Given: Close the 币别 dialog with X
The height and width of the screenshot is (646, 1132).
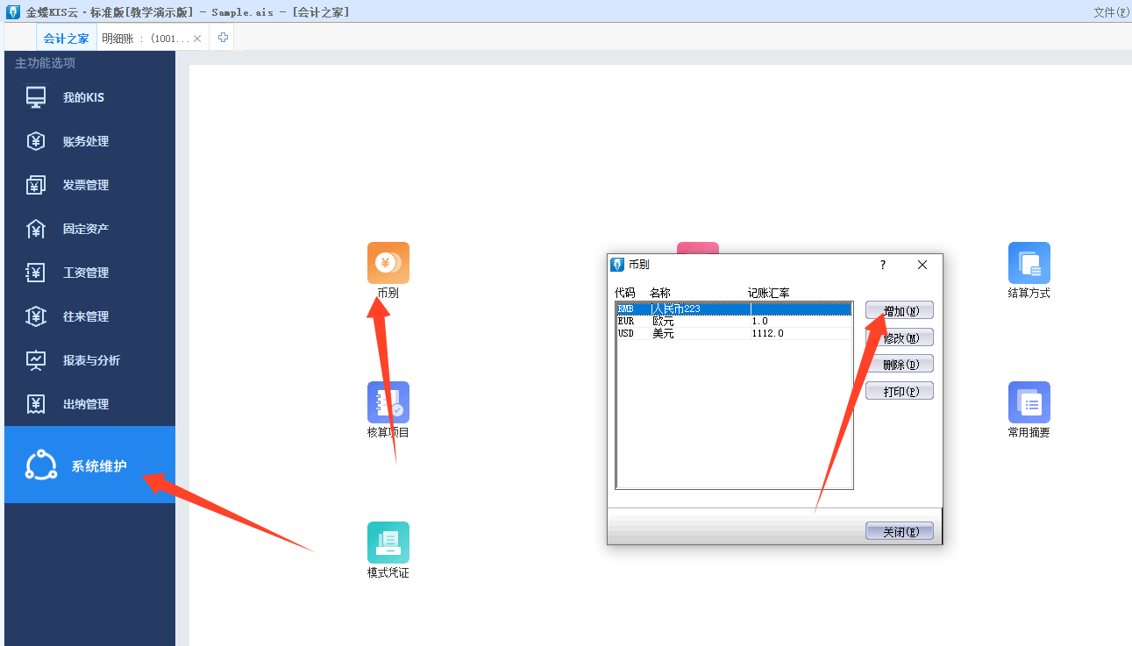Looking at the screenshot, I should pyautogui.click(x=922, y=265).
